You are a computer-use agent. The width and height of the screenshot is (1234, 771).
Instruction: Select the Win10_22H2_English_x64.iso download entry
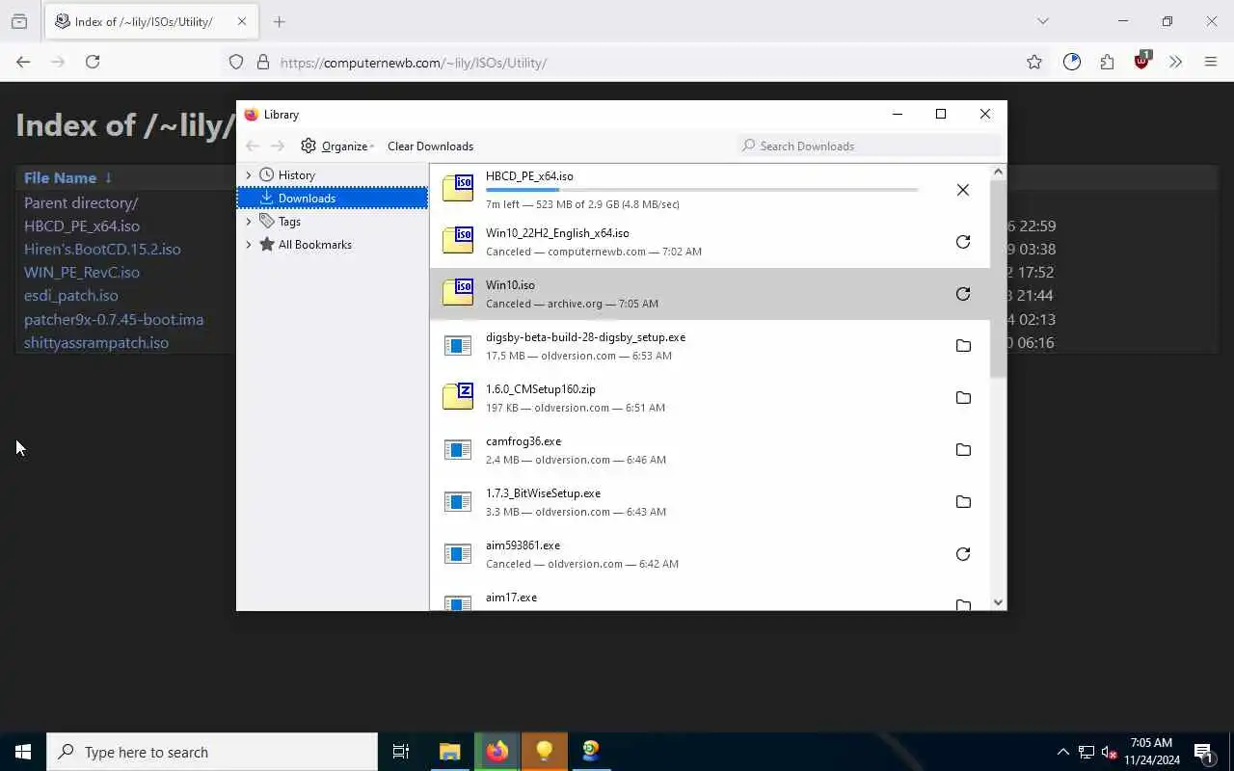pyautogui.click(x=710, y=242)
